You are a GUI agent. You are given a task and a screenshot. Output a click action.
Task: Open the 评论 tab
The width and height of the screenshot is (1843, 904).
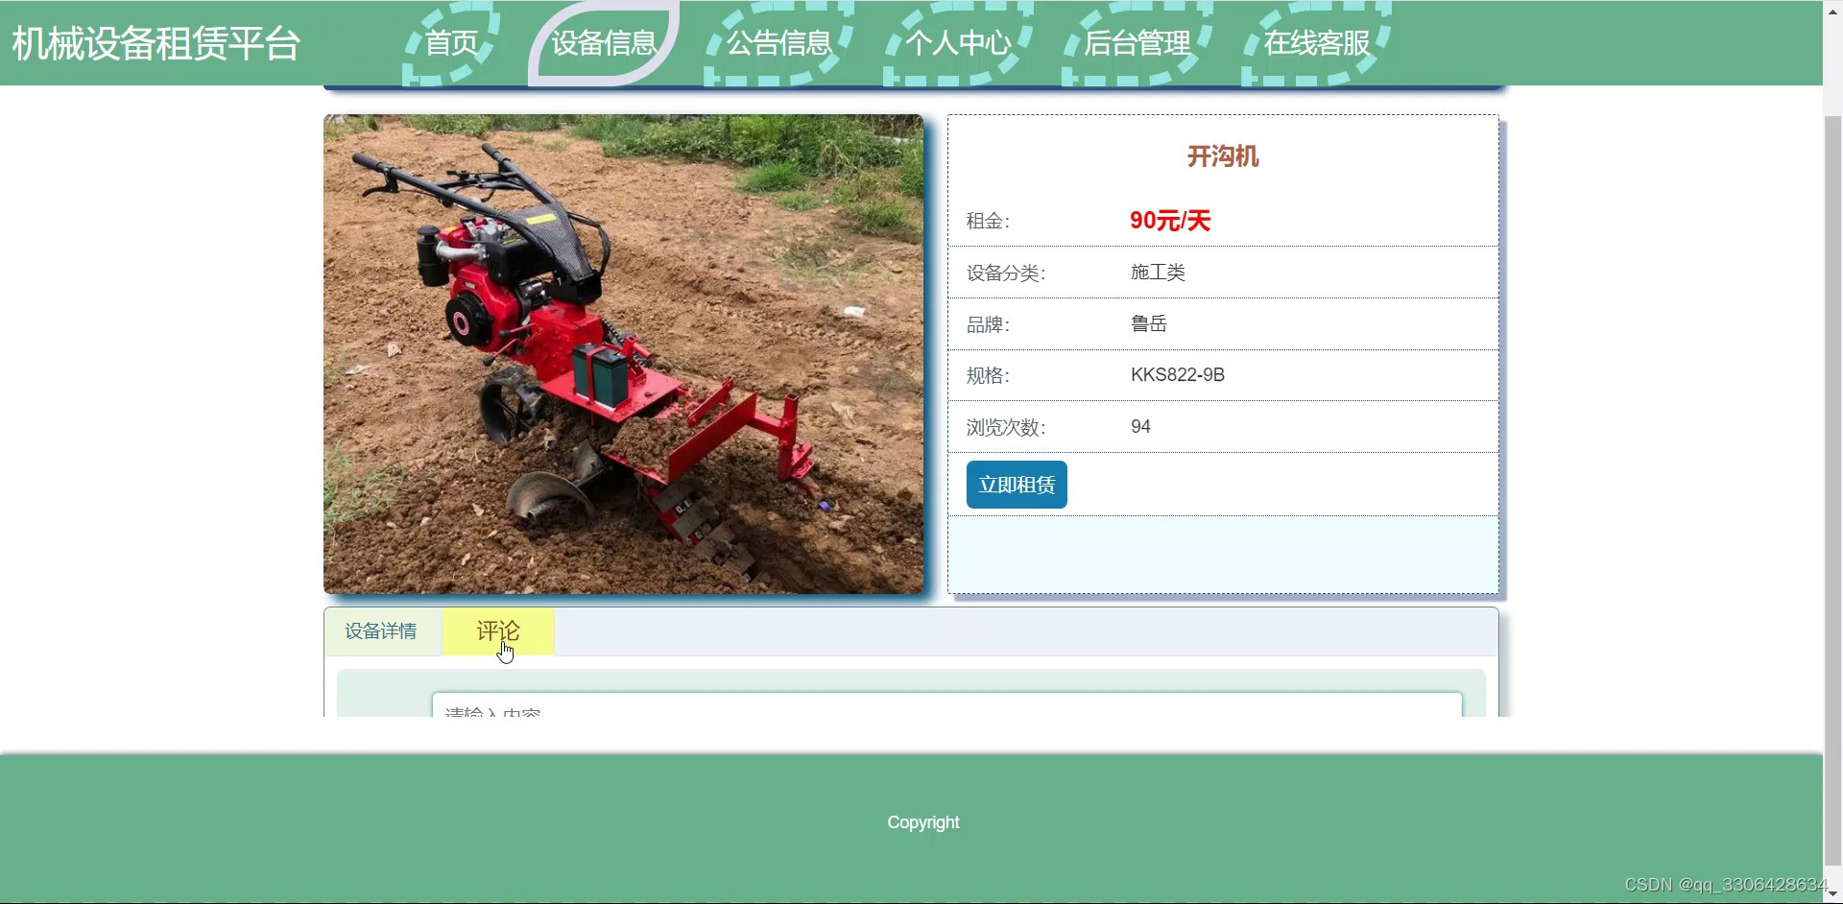(497, 631)
